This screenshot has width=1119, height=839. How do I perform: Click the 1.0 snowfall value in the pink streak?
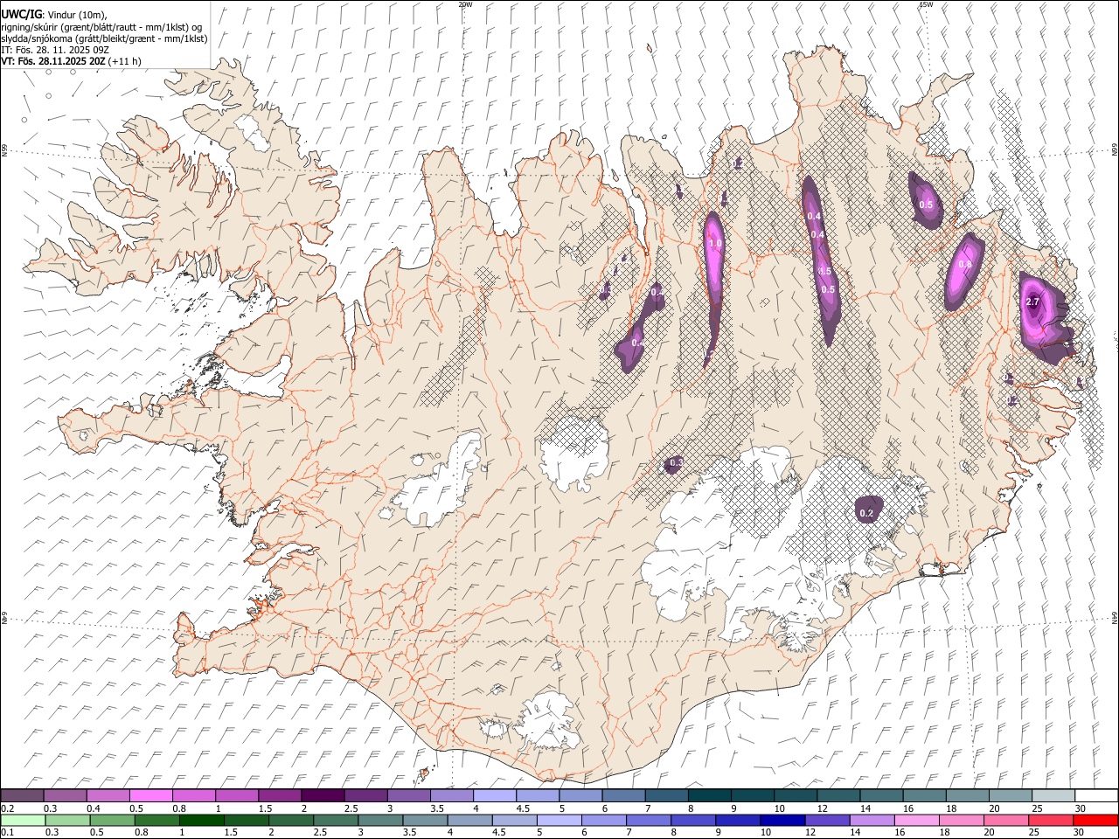(x=715, y=243)
